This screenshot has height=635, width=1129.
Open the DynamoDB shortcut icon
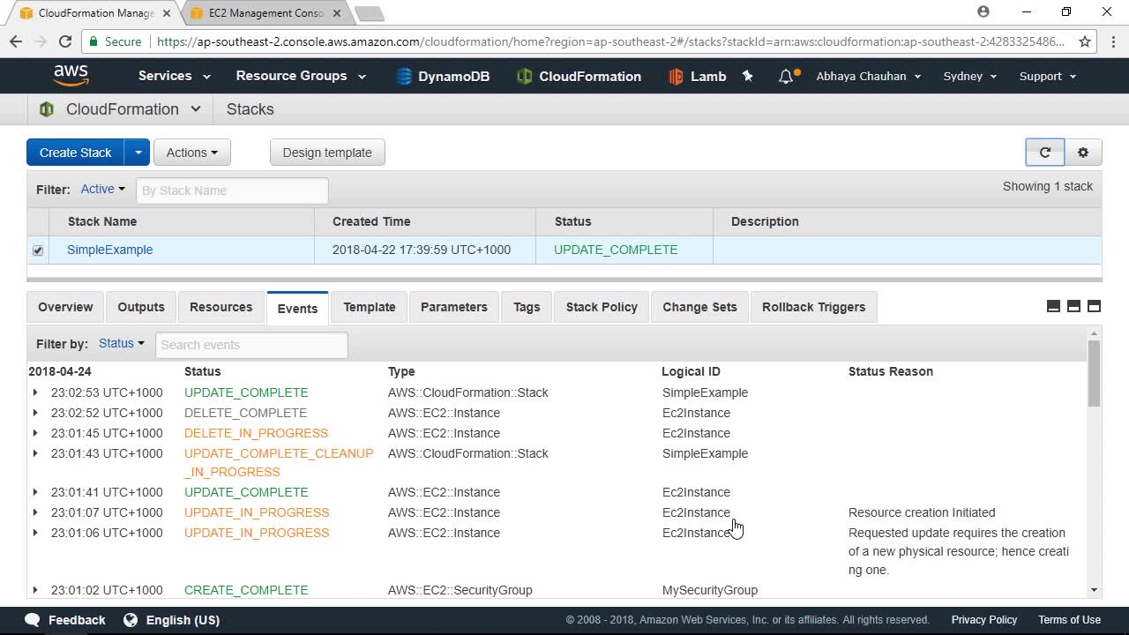[404, 77]
